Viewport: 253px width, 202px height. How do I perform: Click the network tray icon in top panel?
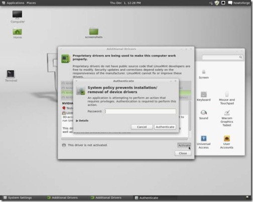(x=211, y=3)
